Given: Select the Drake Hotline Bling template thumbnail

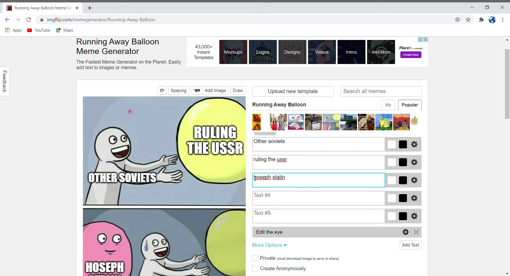Looking at the screenshot, I should (x=257, y=122).
